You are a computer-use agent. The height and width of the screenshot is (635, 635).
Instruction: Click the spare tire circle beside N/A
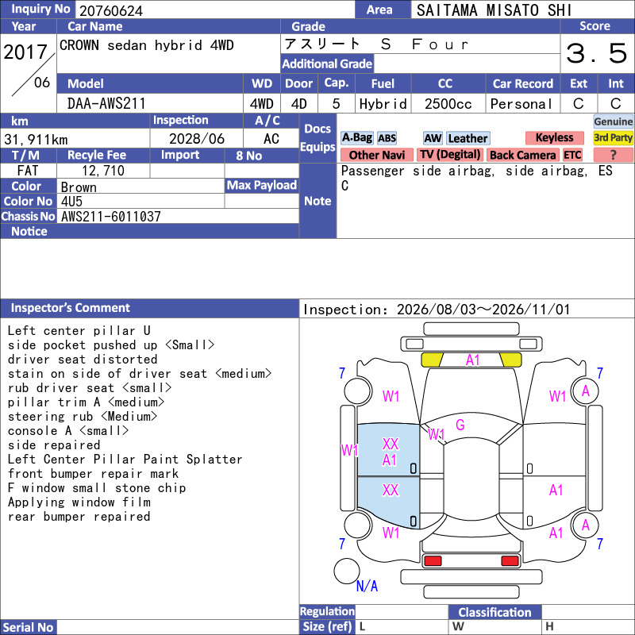click(347, 571)
